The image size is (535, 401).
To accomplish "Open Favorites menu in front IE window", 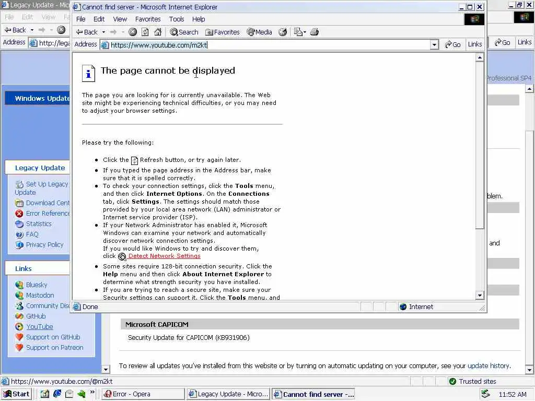I will click(x=148, y=19).
